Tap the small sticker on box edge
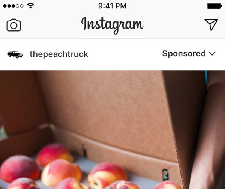225x189 pixels. [165, 174]
